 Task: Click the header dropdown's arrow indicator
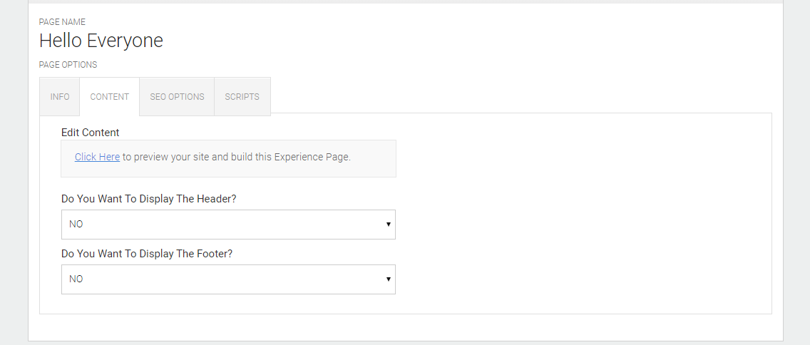tap(388, 224)
